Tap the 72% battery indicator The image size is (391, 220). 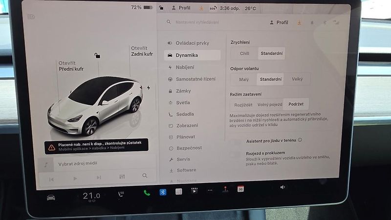(x=142, y=7)
